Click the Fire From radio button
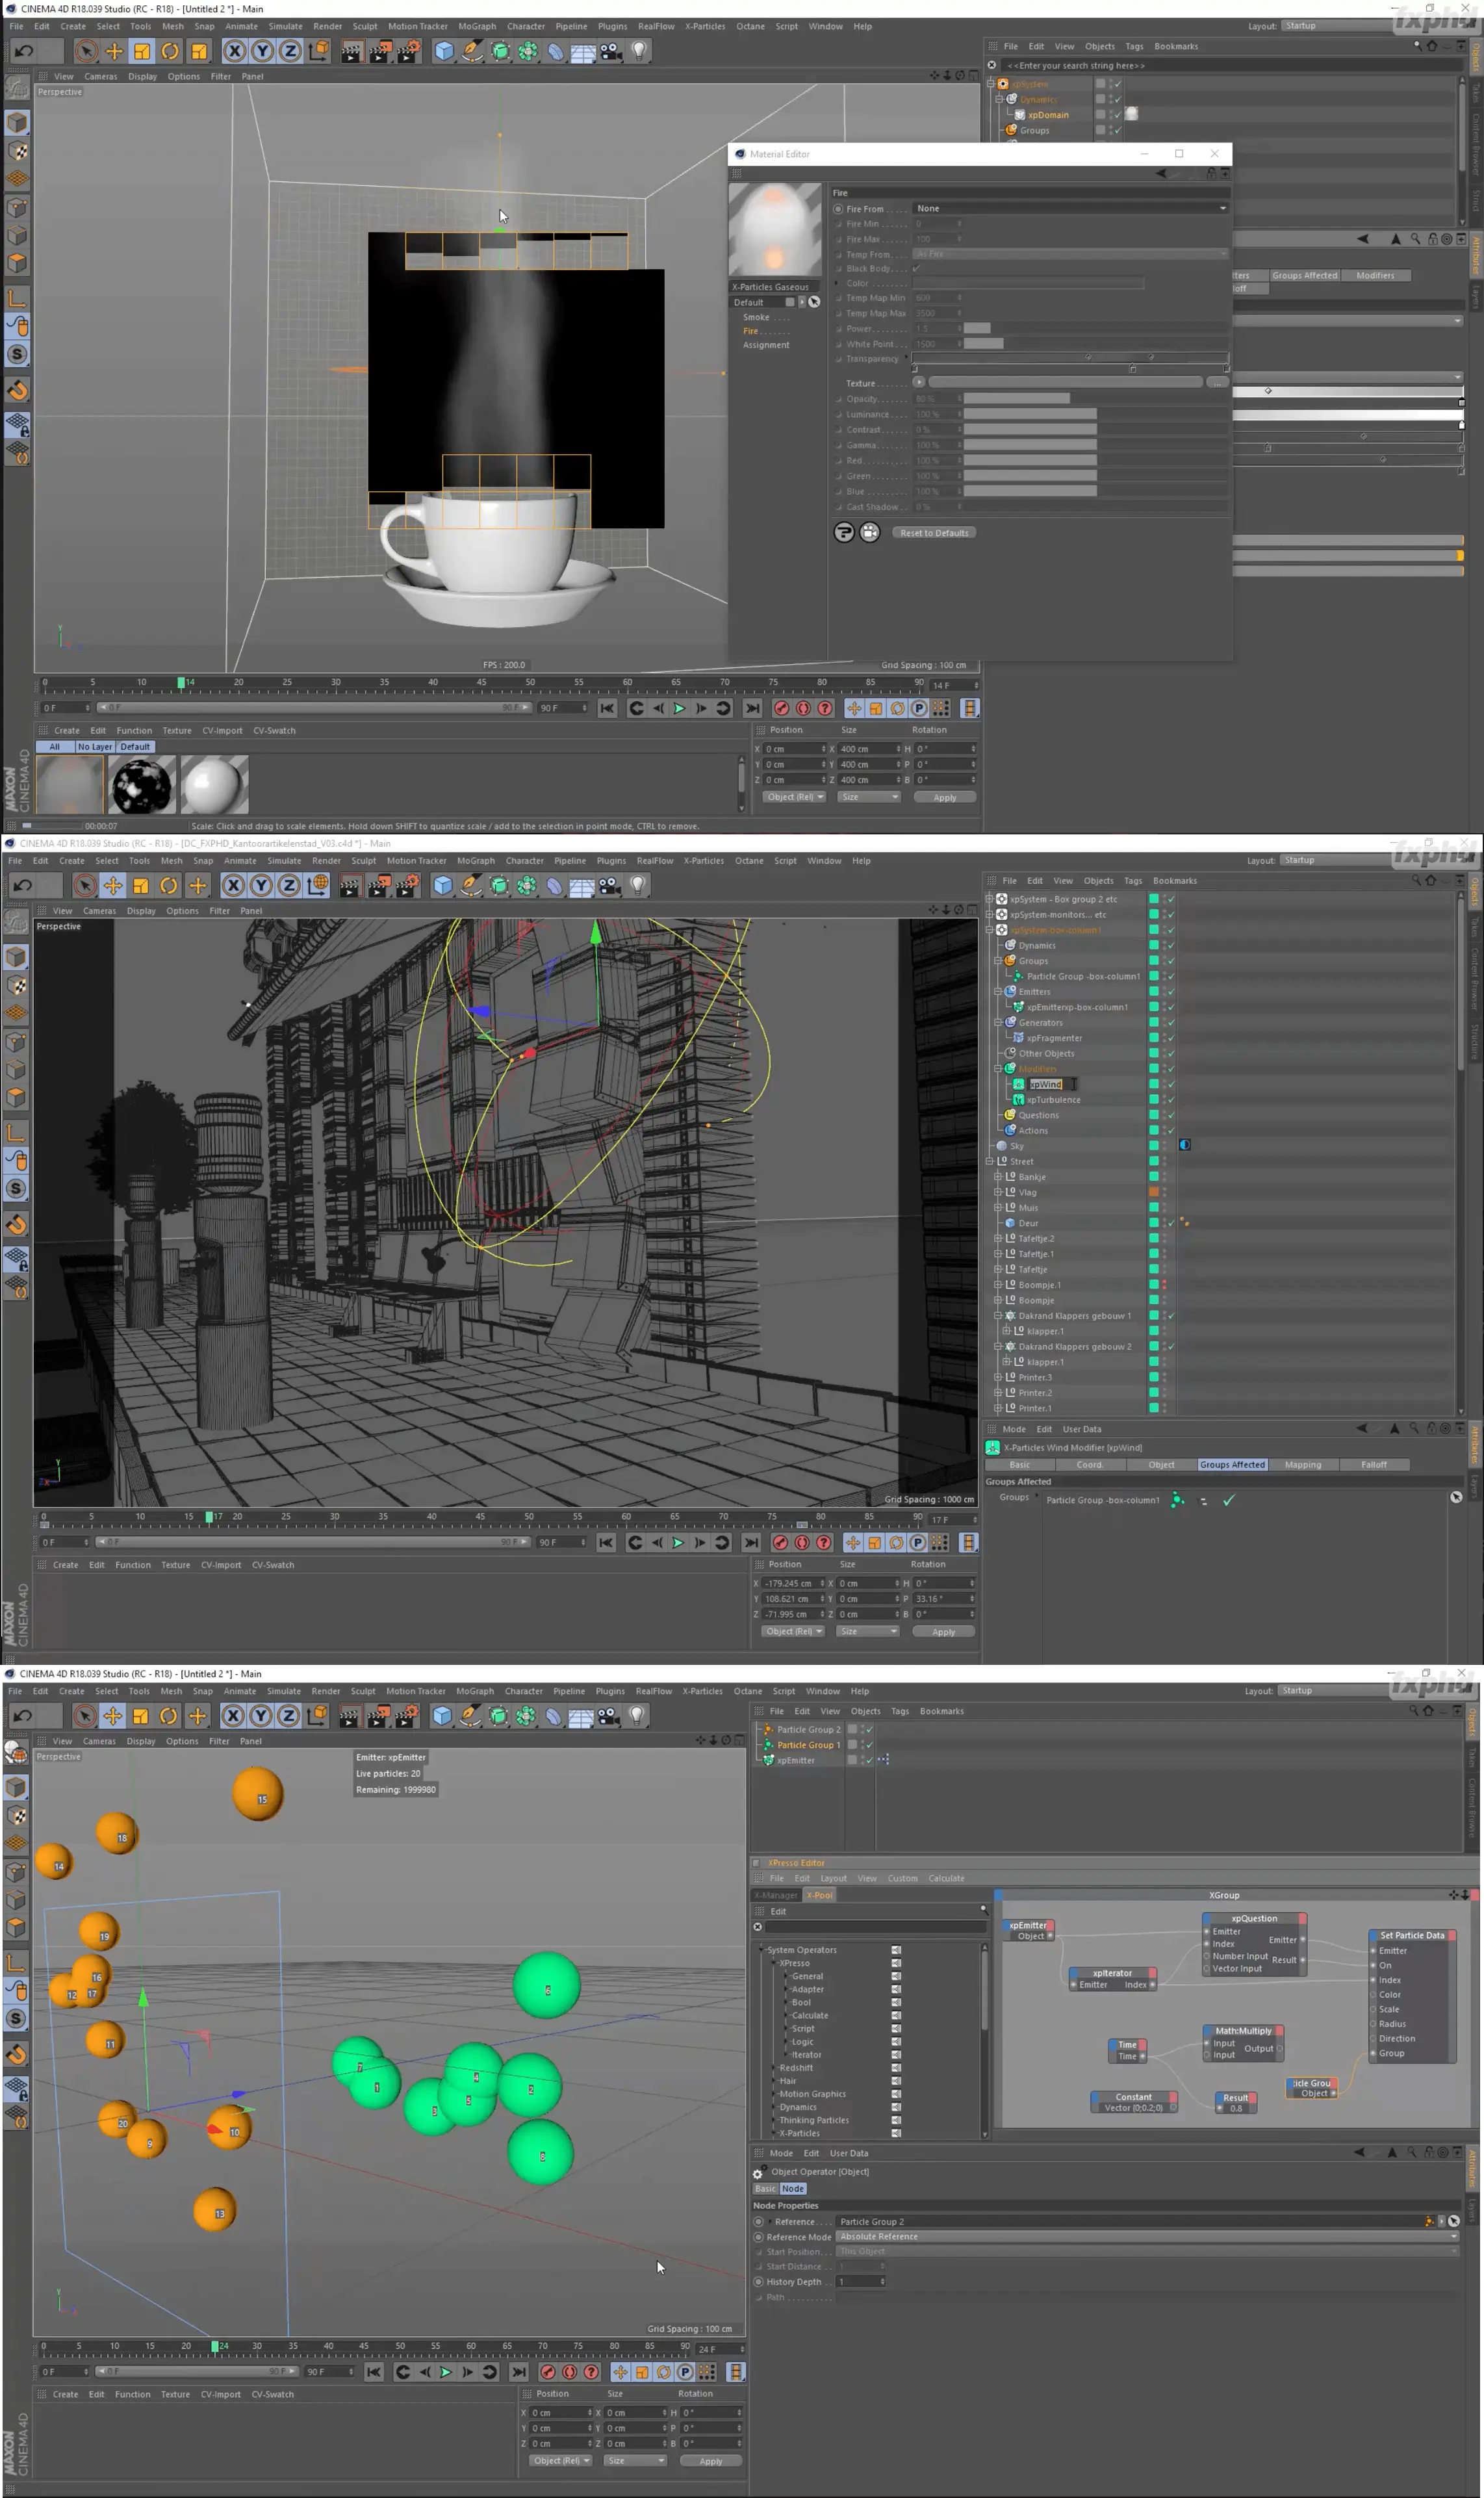The width and height of the screenshot is (1484, 2498). (838, 209)
